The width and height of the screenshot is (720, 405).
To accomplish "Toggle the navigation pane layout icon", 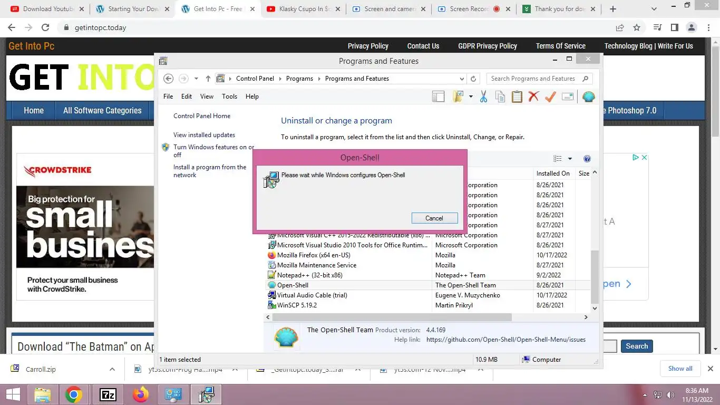I will (438, 97).
